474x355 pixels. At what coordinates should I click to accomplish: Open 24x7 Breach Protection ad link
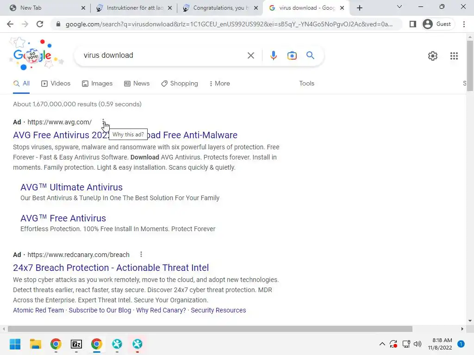pos(111,268)
